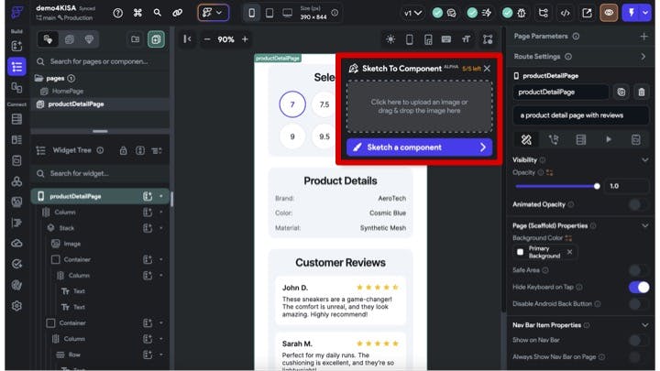This screenshot has height=371, width=660.
Task: Open the branching merge icon in top bar
Action: [543, 13]
